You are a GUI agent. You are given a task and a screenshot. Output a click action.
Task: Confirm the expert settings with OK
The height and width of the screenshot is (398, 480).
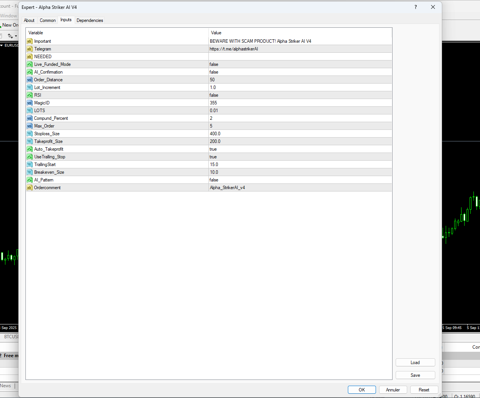362,390
